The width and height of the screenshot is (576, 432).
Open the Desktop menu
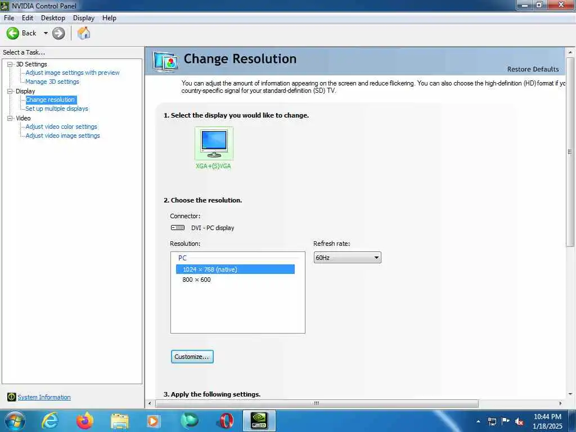pyautogui.click(x=53, y=18)
